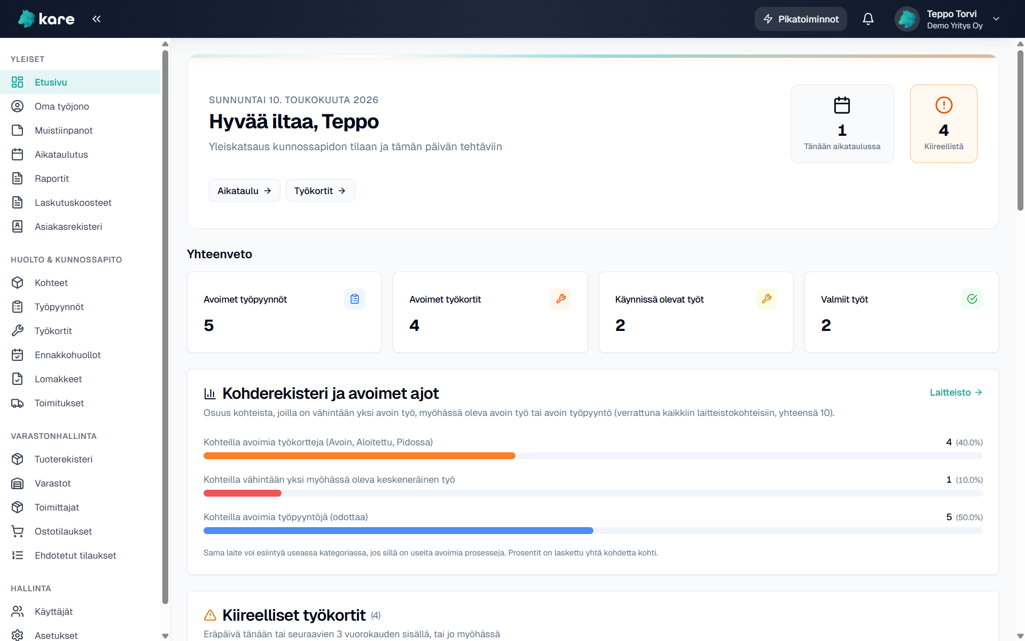Click the orange open work cards progress bar
The width and height of the screenshot is (1025, 641).
coord(359,456)
